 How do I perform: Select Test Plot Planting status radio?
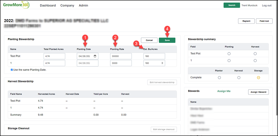point(229,53)
